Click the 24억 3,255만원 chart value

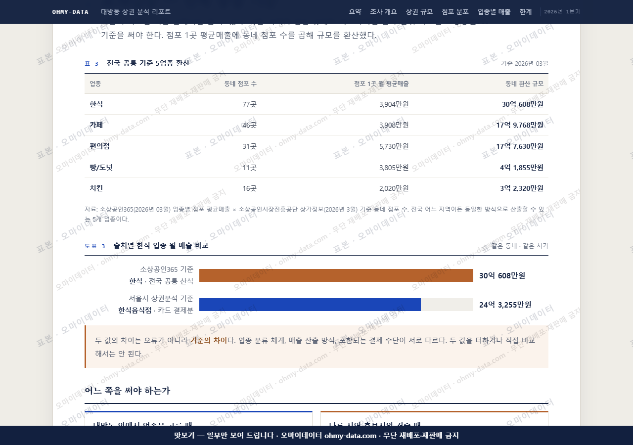tap(505, 305)
